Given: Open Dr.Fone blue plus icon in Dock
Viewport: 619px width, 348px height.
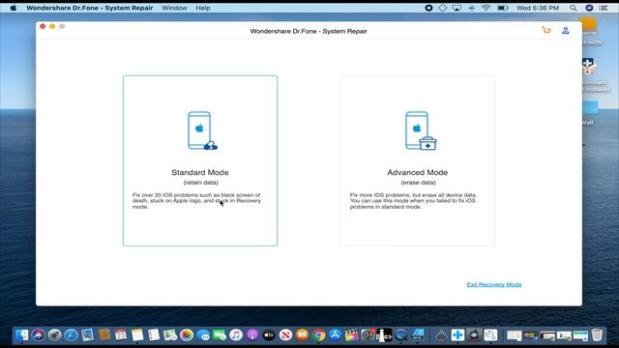Looking at the screenshot, I should point(457,335).
